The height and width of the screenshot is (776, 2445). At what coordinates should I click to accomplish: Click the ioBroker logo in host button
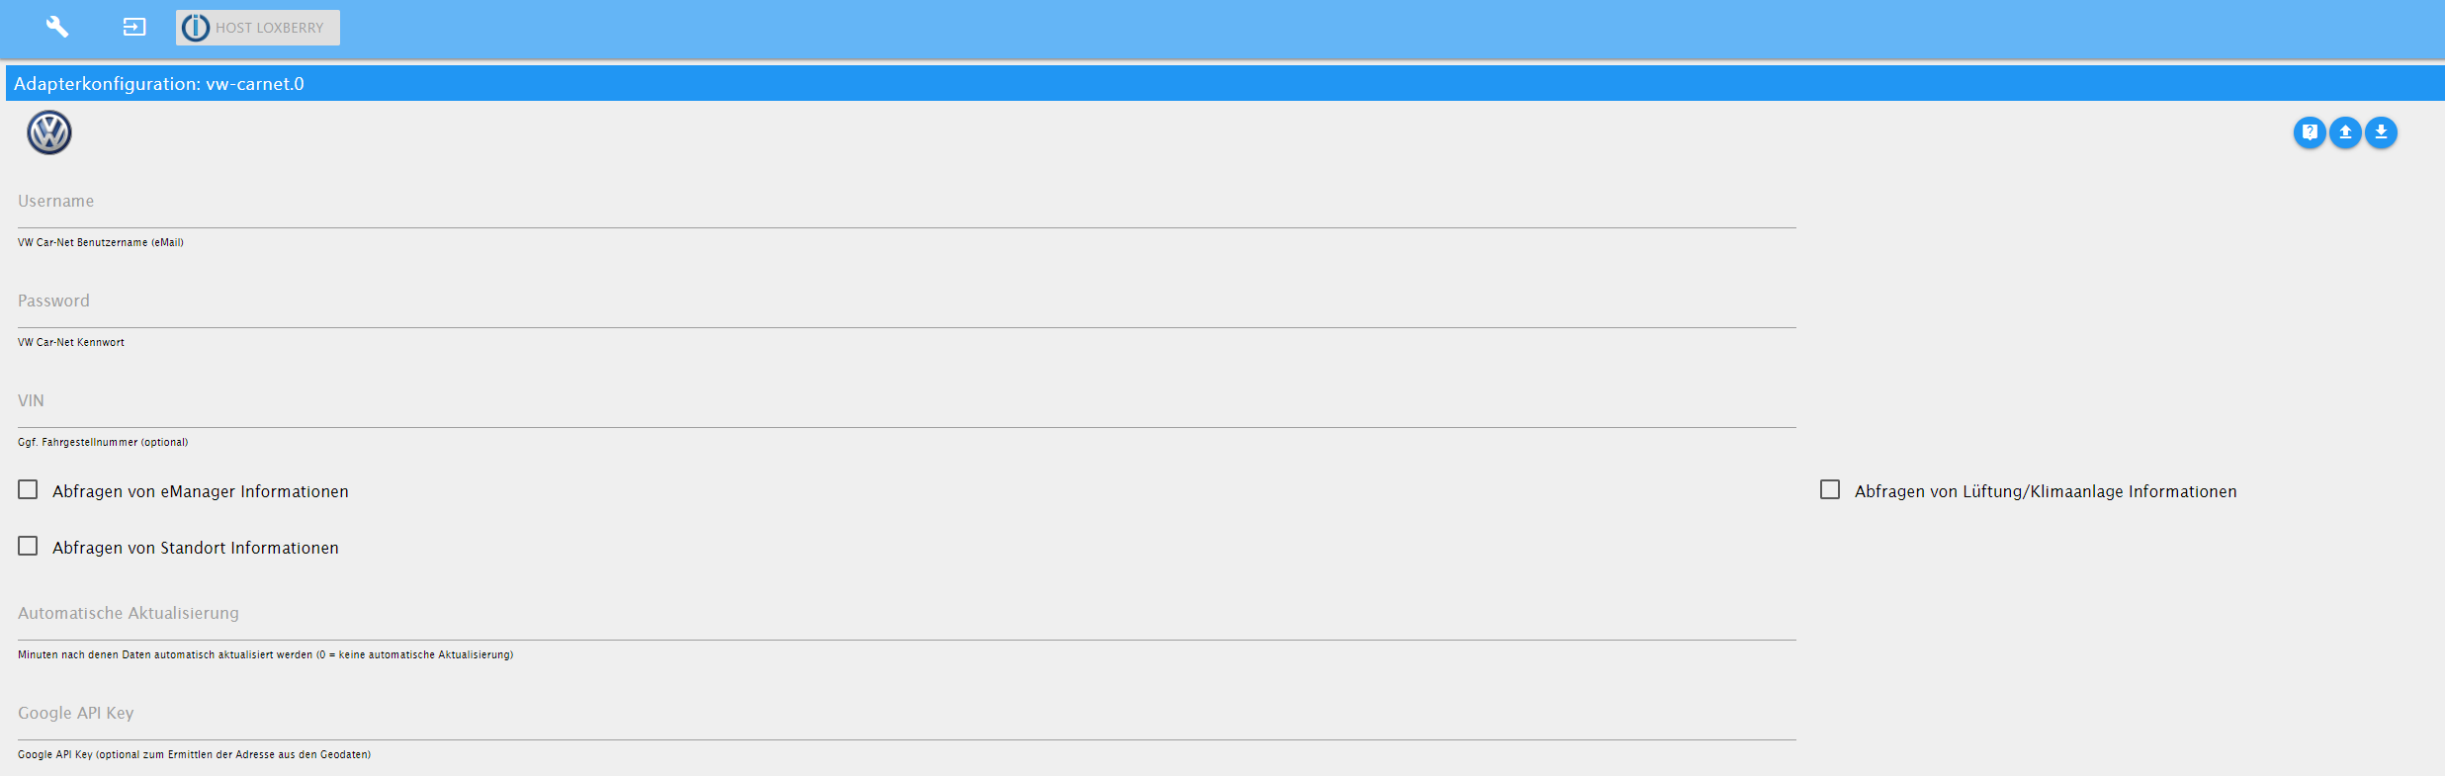click(x=196, y=28)
